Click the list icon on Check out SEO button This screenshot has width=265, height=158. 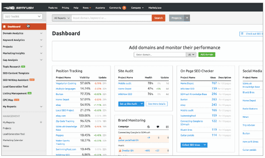pos(242,34)
